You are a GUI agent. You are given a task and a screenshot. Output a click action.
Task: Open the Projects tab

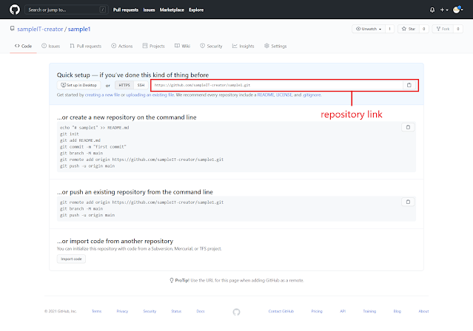tap(153, 46)
